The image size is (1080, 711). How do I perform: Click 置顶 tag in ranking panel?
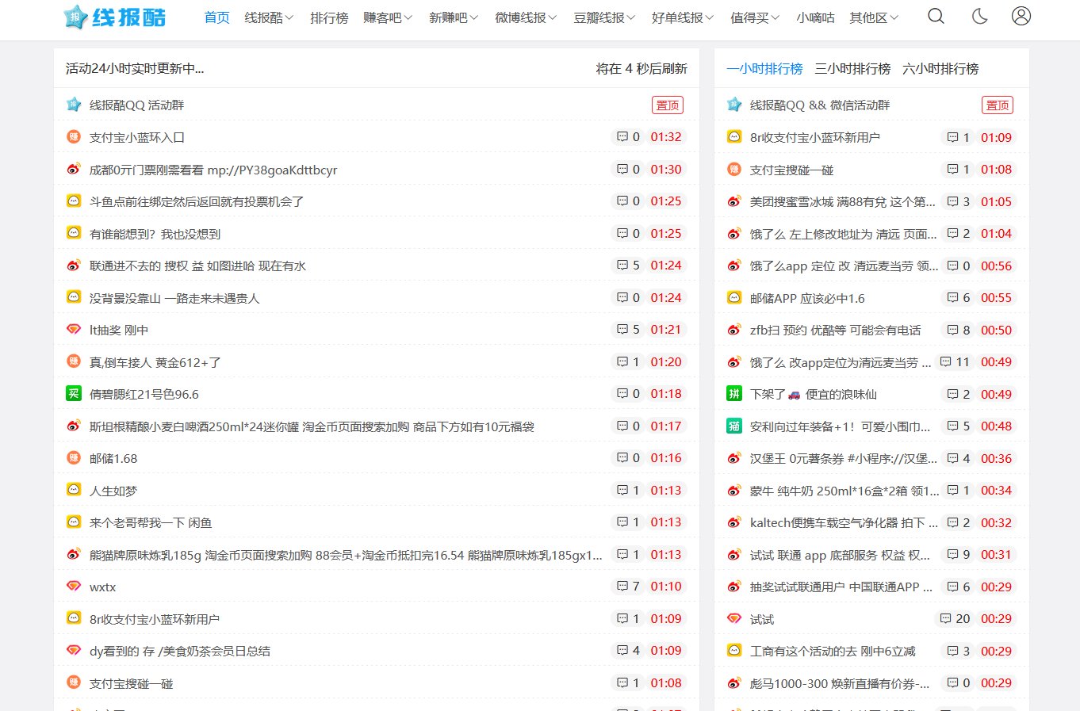tap(998, 105)
